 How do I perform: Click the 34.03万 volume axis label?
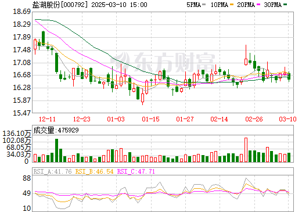click(x=19, y=154)
